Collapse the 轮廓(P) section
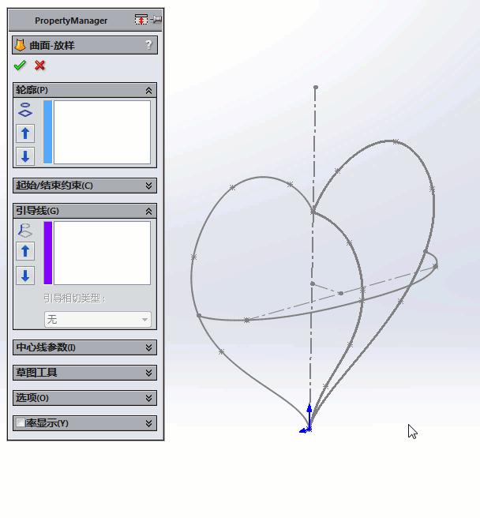The width and height of the screenshot is (480, 518). tap(148, 91)
